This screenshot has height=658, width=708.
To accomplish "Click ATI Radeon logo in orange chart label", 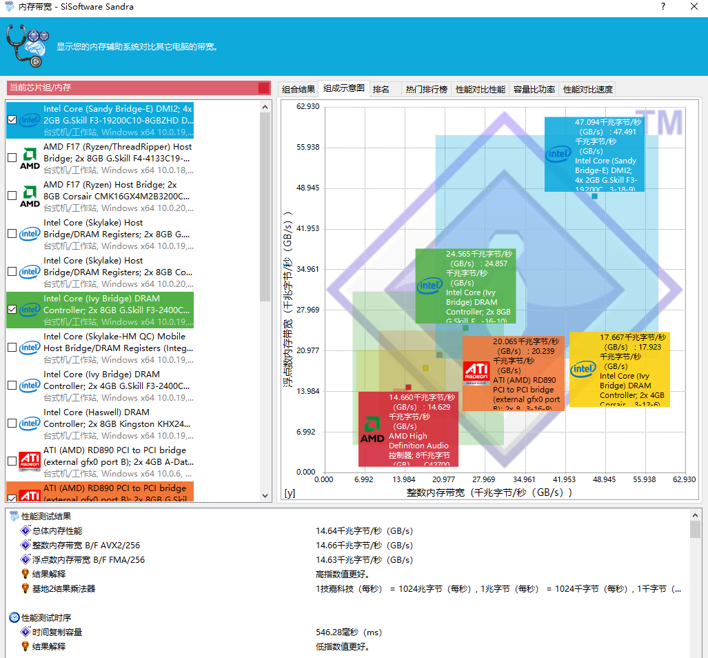I will point(476,373).
